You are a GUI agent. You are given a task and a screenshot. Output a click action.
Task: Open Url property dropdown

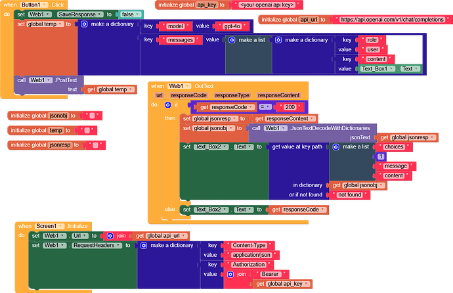click(80, 236)
